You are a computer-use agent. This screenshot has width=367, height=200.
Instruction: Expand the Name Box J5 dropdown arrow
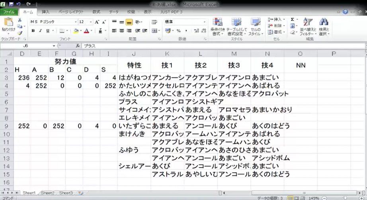(x=54, y=46)
